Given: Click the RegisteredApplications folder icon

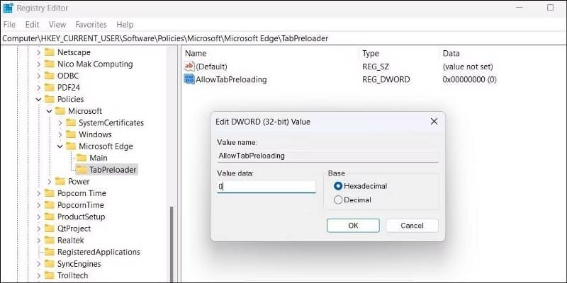Looking at the screenshot, I should click(49, 252).
